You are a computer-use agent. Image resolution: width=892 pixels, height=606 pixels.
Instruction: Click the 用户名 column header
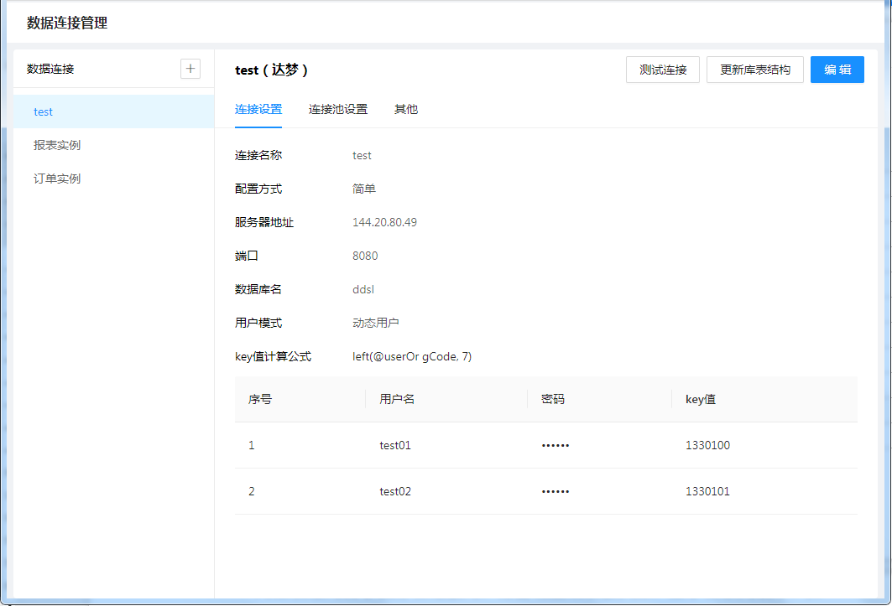pos(397,399)
